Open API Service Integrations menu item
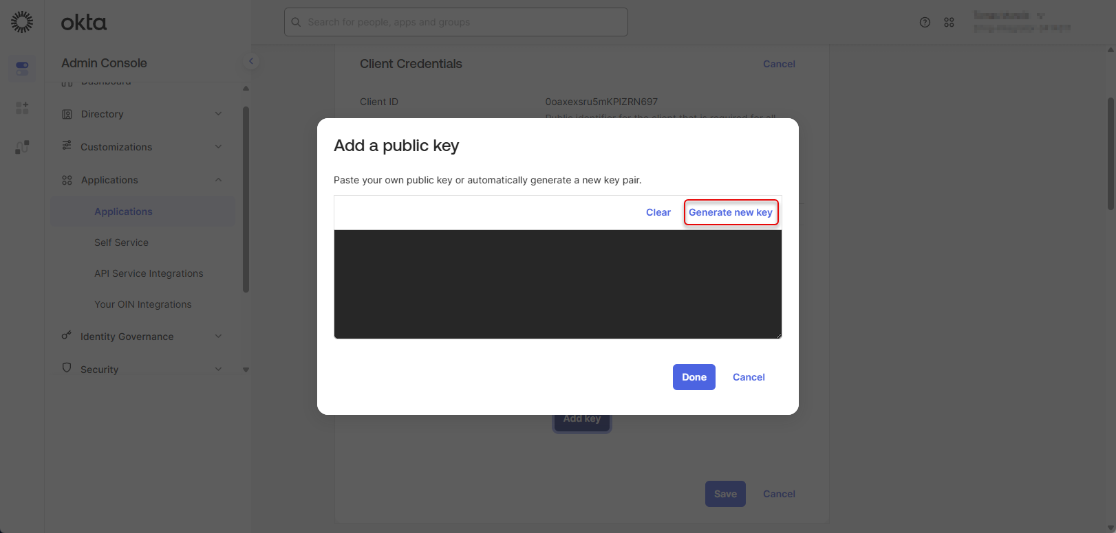Screen dimensions: 1116x533 (149, 273)
